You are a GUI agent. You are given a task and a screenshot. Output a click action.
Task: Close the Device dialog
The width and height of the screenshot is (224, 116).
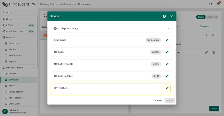172,16
